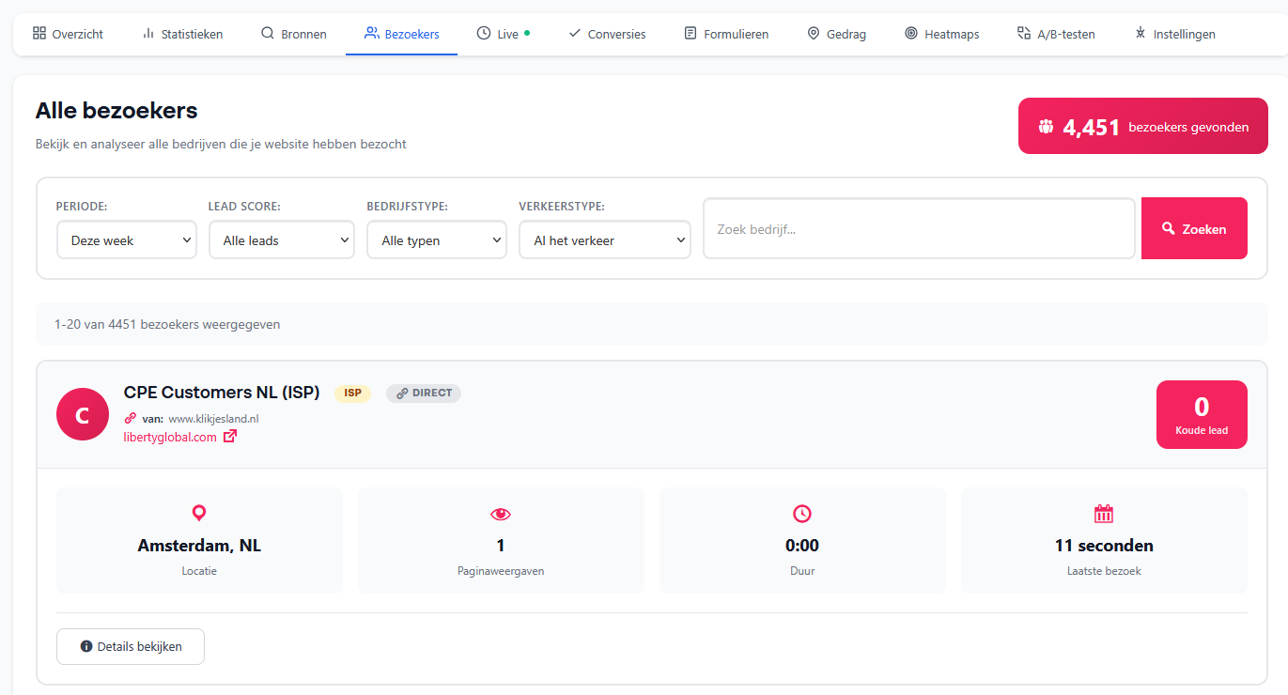Image resolution: width=1288 pixels, height=695 pixels.
Task: Go to the Bronnen tab
Action: pyautogui.click(x=294, y=34)
